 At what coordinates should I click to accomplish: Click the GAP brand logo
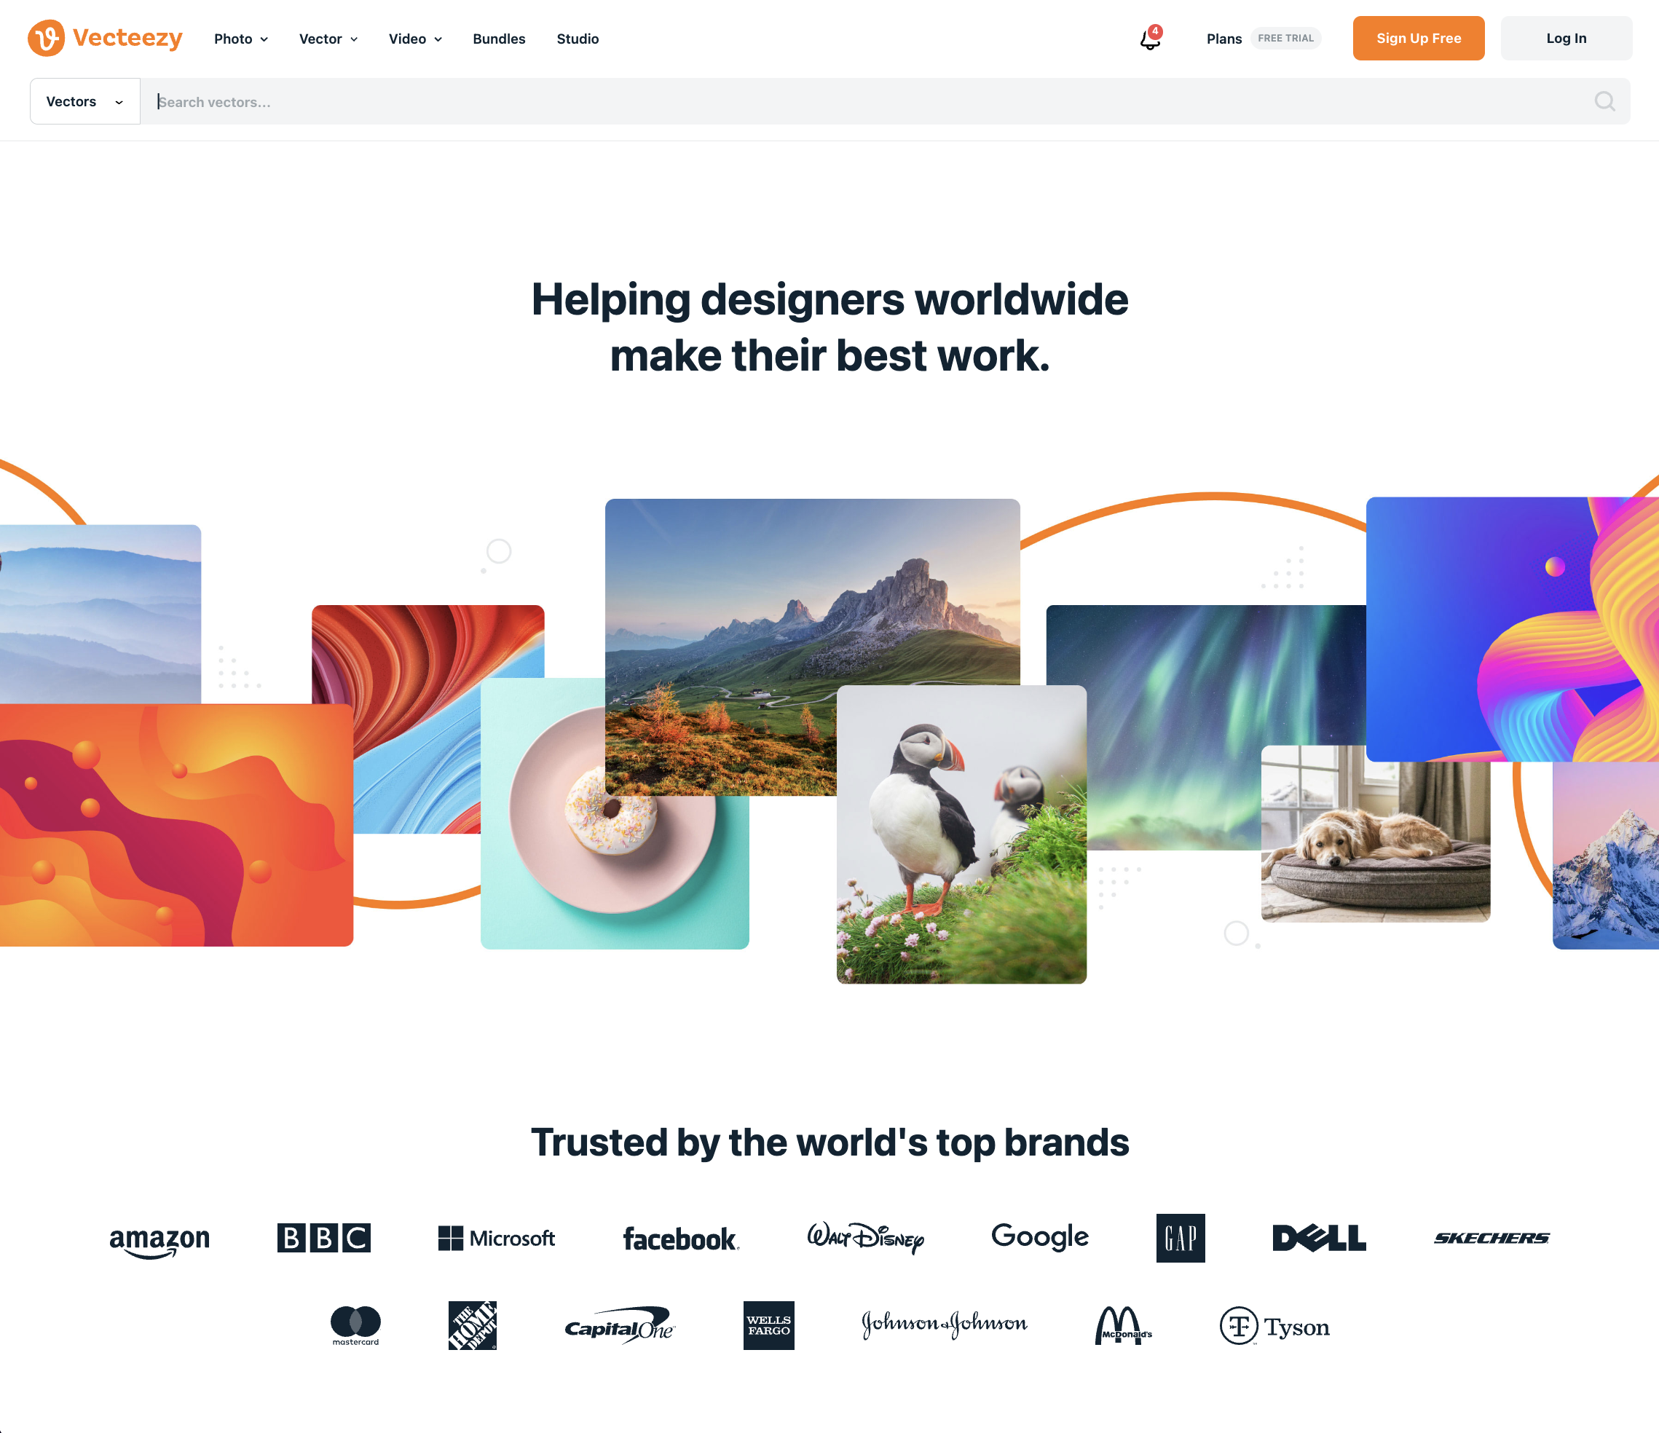pyautogui.click(x=1181, y=1239)
